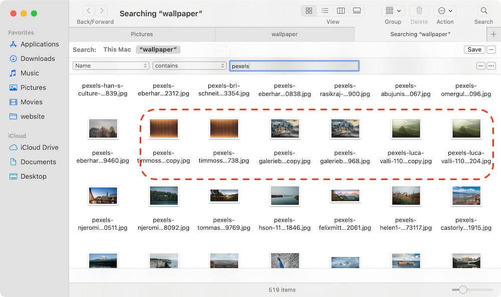The height and width of the screenshot is (297, 501).
Task: Toggle search scope to the wallpaper folder
Action: tap(158, 49)
